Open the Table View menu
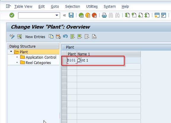The image size is (171, 123). (x=23, y=7)
